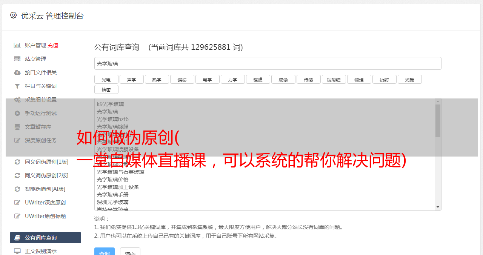483x255 pixels.
Task: Click the 传感 tag button
Action: (x=308, y=79)
